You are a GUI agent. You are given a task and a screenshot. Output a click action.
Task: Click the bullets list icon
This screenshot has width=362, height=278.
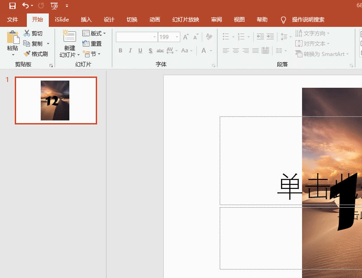point(226,36)
